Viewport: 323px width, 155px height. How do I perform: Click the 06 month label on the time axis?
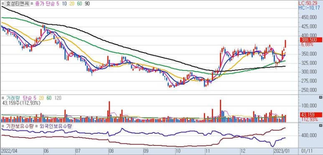[x=47, y=151]
